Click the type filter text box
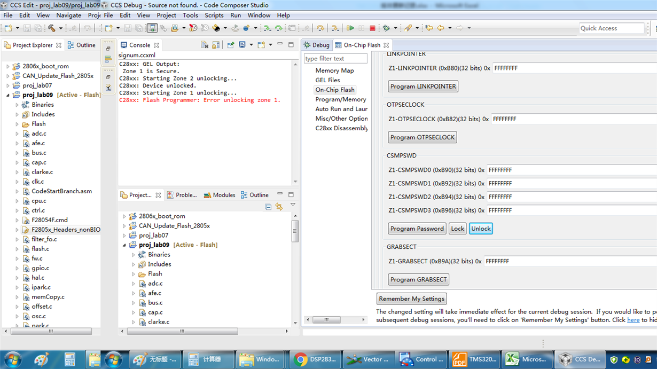 pyautogui.click(x=335, y=59)
